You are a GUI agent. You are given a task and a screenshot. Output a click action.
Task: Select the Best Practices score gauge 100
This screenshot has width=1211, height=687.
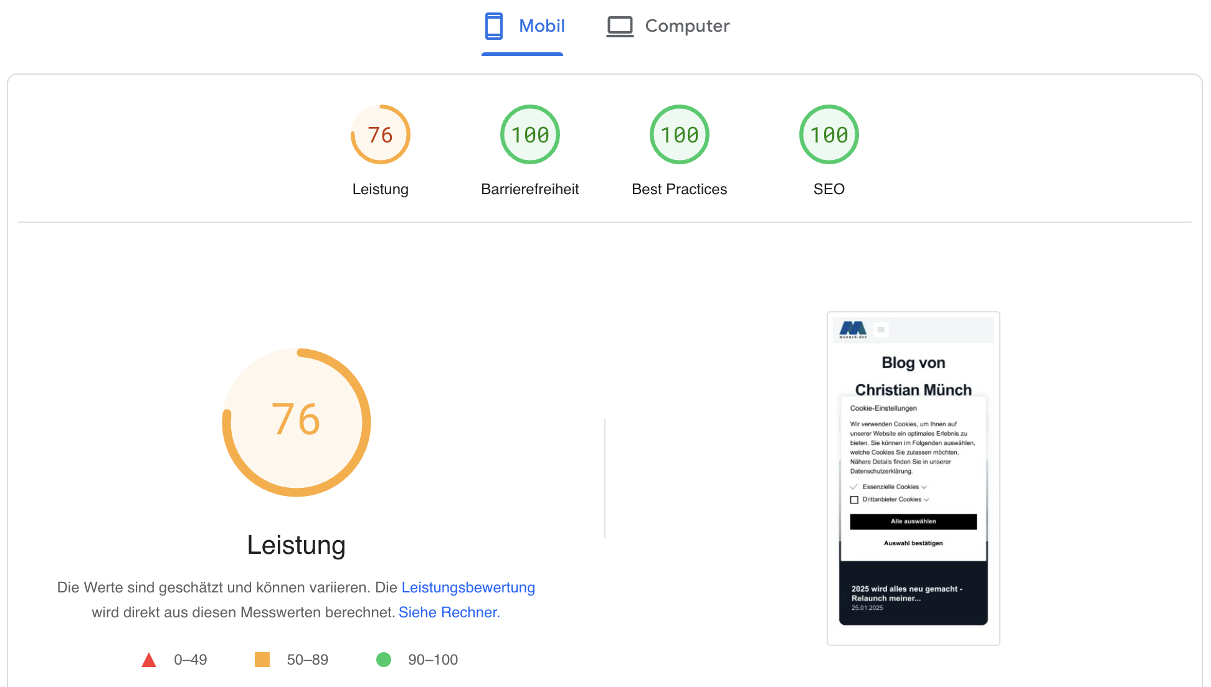pyautogui.click(x=680, y=134)
